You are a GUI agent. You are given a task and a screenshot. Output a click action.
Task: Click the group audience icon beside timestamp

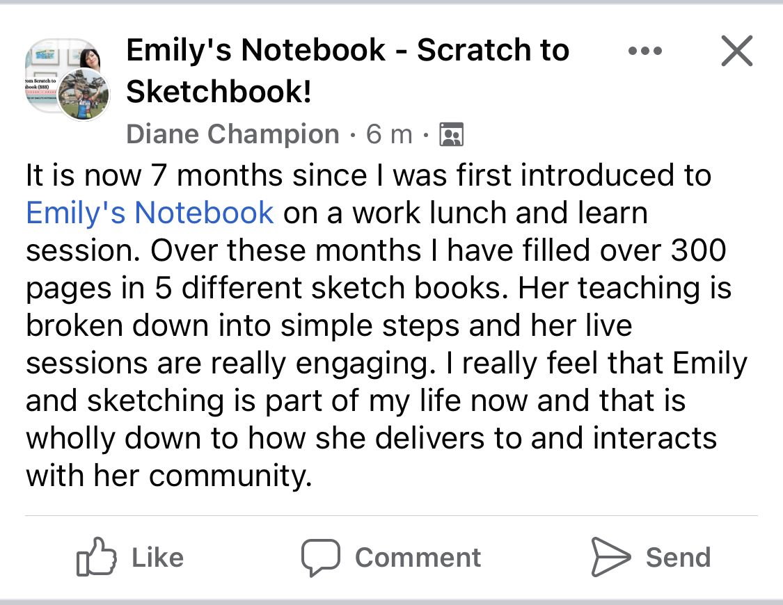[x=452, y=134]
